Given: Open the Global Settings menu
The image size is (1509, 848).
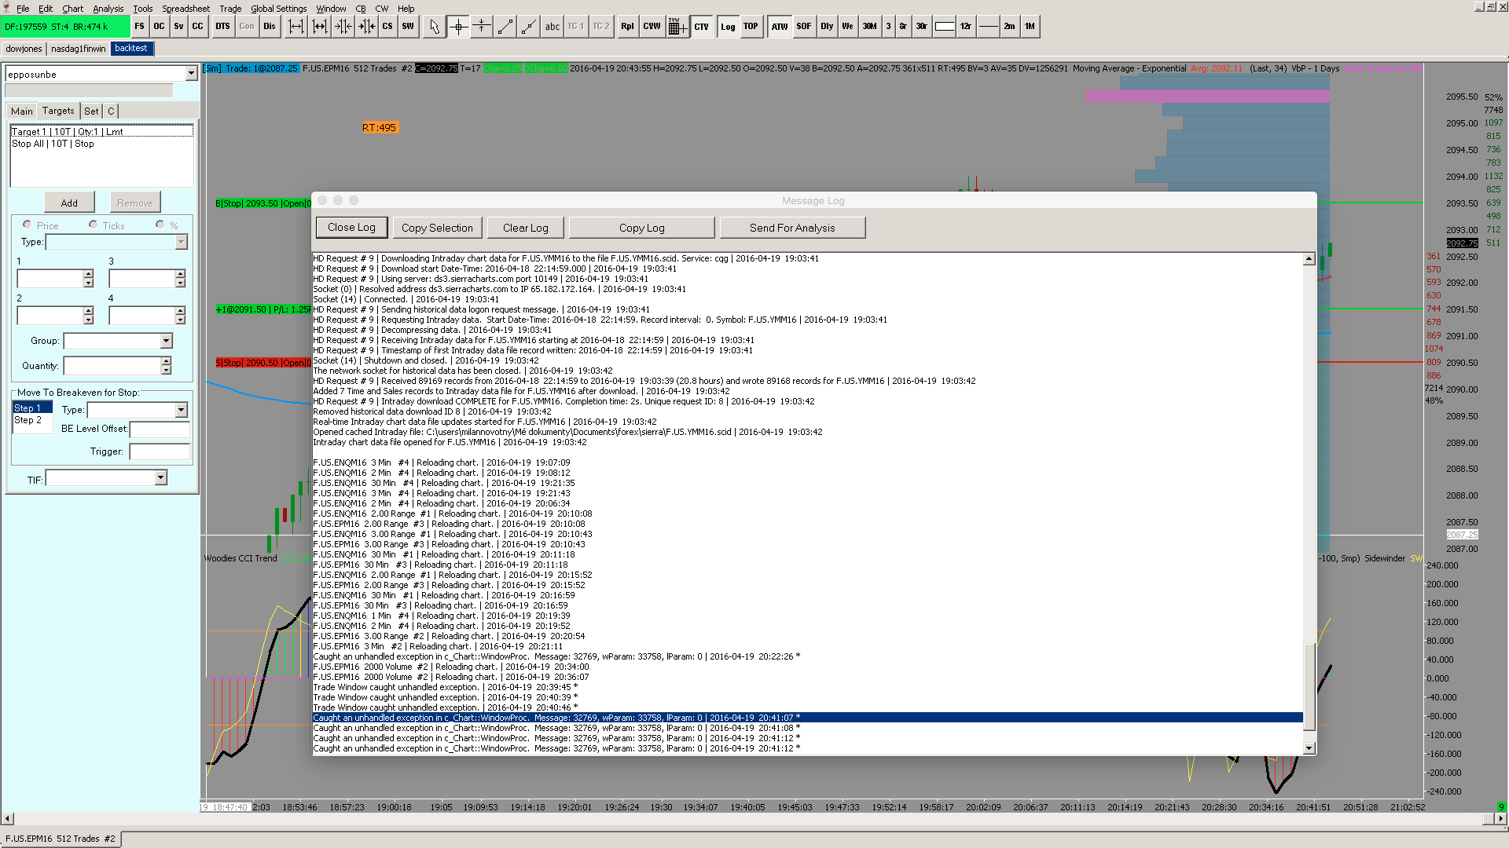Looking at the screenshot, I should 278,9.
